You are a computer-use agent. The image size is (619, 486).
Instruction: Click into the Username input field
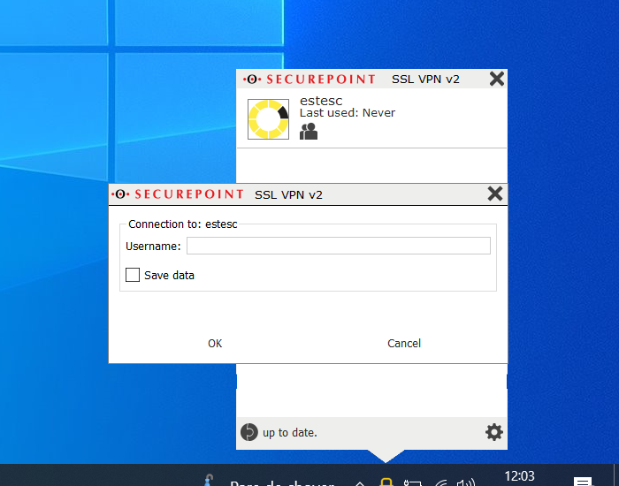tap(339, 246)
